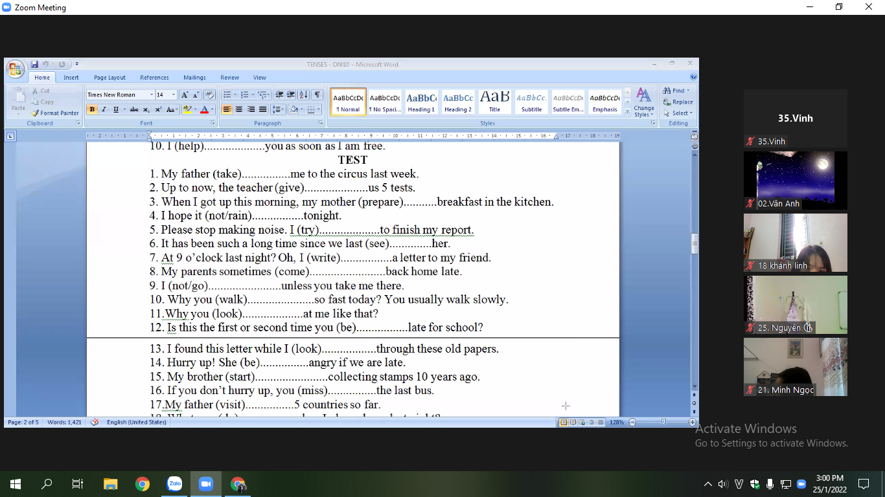Click Find in the Editing group

(676, 91)
